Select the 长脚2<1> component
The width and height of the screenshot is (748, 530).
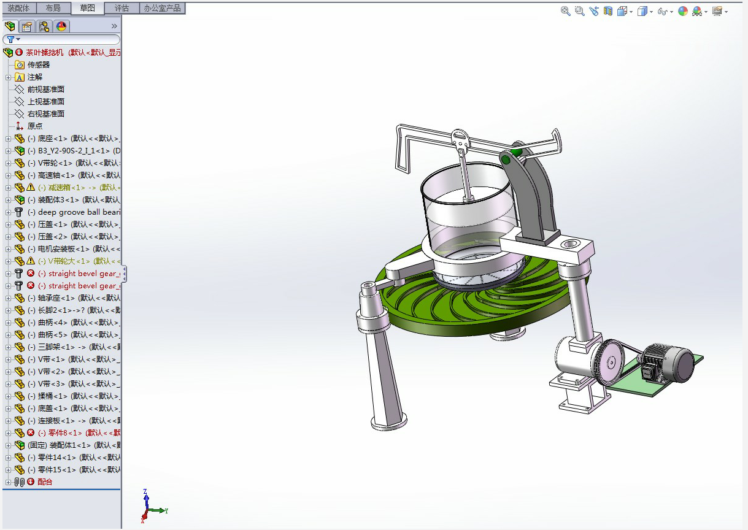pyautogui.click(x=74, y=310)
